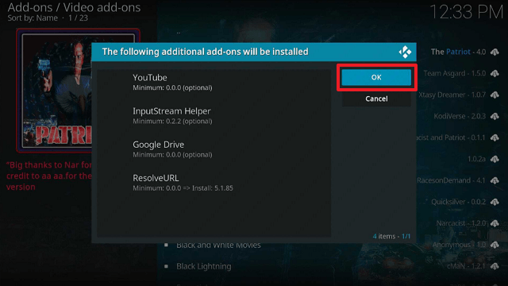Confirm installation with the OK button

pos(376,77)
